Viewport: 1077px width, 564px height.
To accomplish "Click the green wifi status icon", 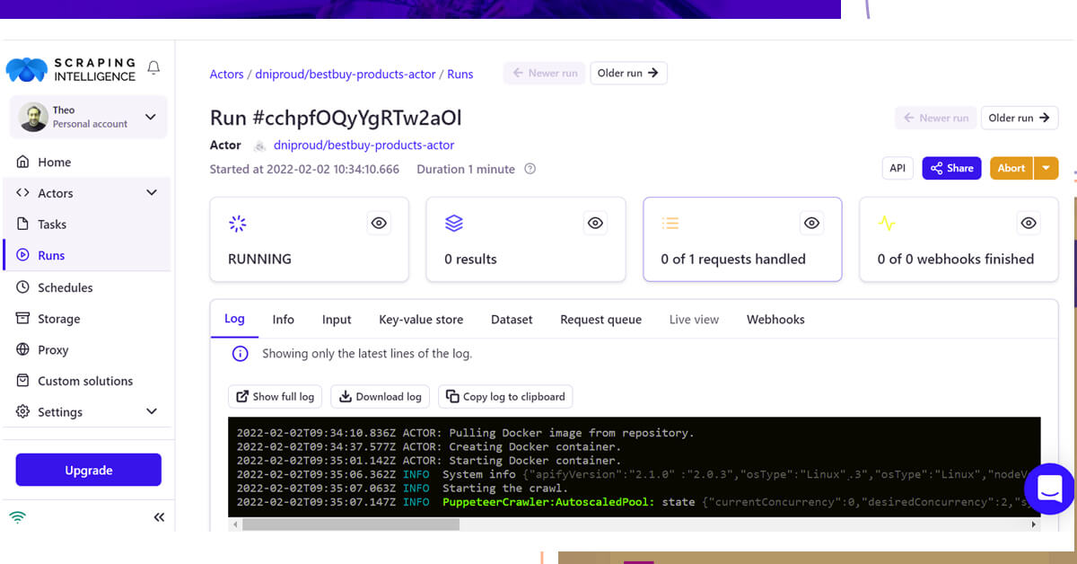I will pyautogui.click(x=18, y=517).
